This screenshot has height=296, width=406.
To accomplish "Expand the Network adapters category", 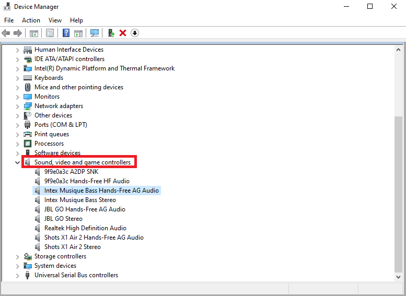I will point(17,106).
